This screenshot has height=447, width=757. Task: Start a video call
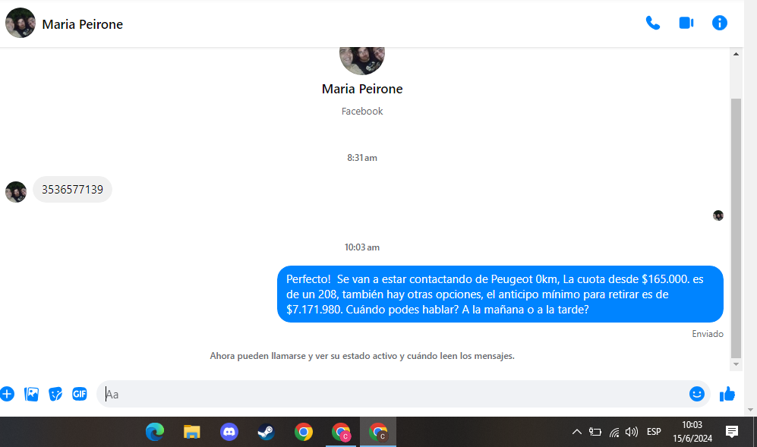coord(686,23)
